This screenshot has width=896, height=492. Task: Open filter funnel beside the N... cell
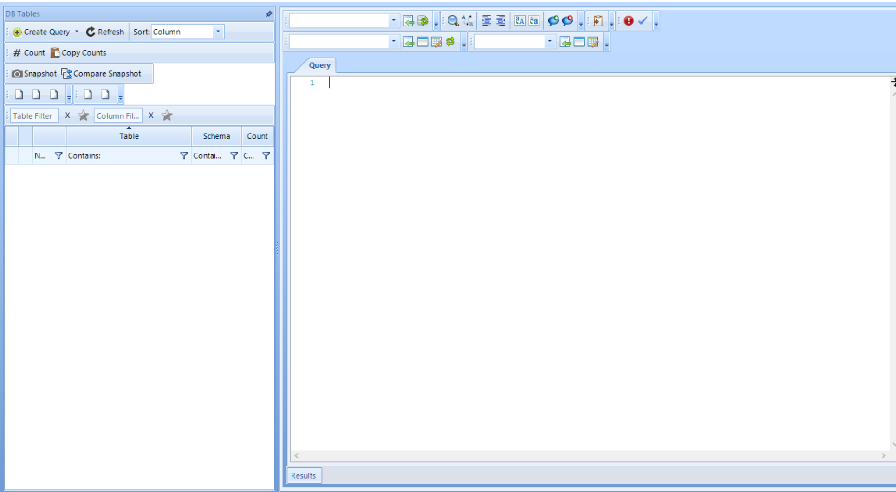58,155
